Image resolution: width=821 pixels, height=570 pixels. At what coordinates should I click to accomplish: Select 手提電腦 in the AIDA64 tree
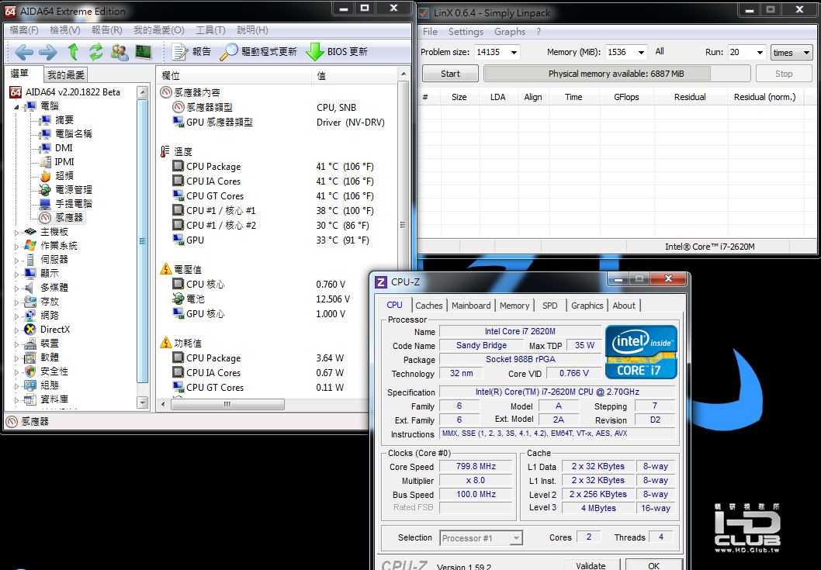(x=73, y=204)
